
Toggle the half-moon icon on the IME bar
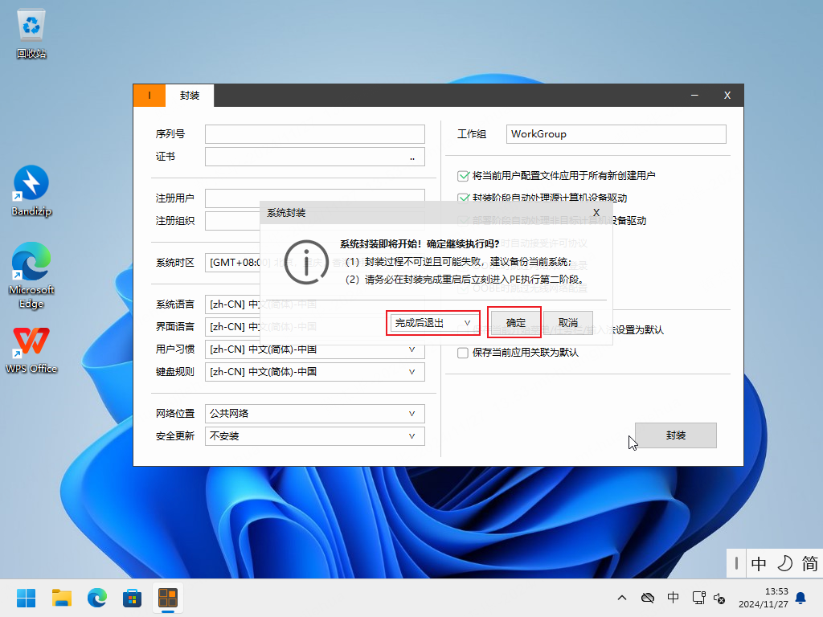[784, 563]
